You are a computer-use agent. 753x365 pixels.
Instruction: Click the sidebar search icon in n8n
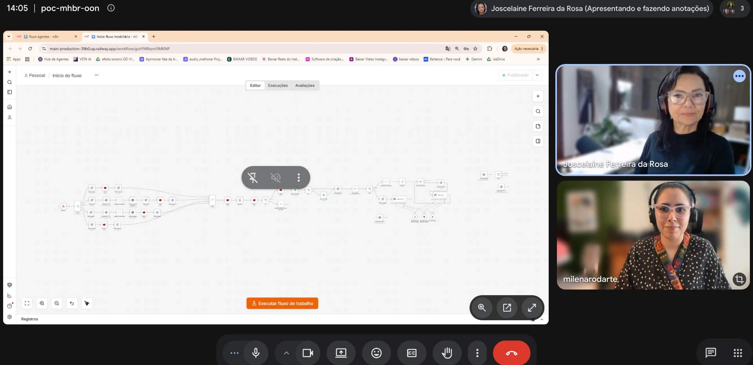(9, 82)
